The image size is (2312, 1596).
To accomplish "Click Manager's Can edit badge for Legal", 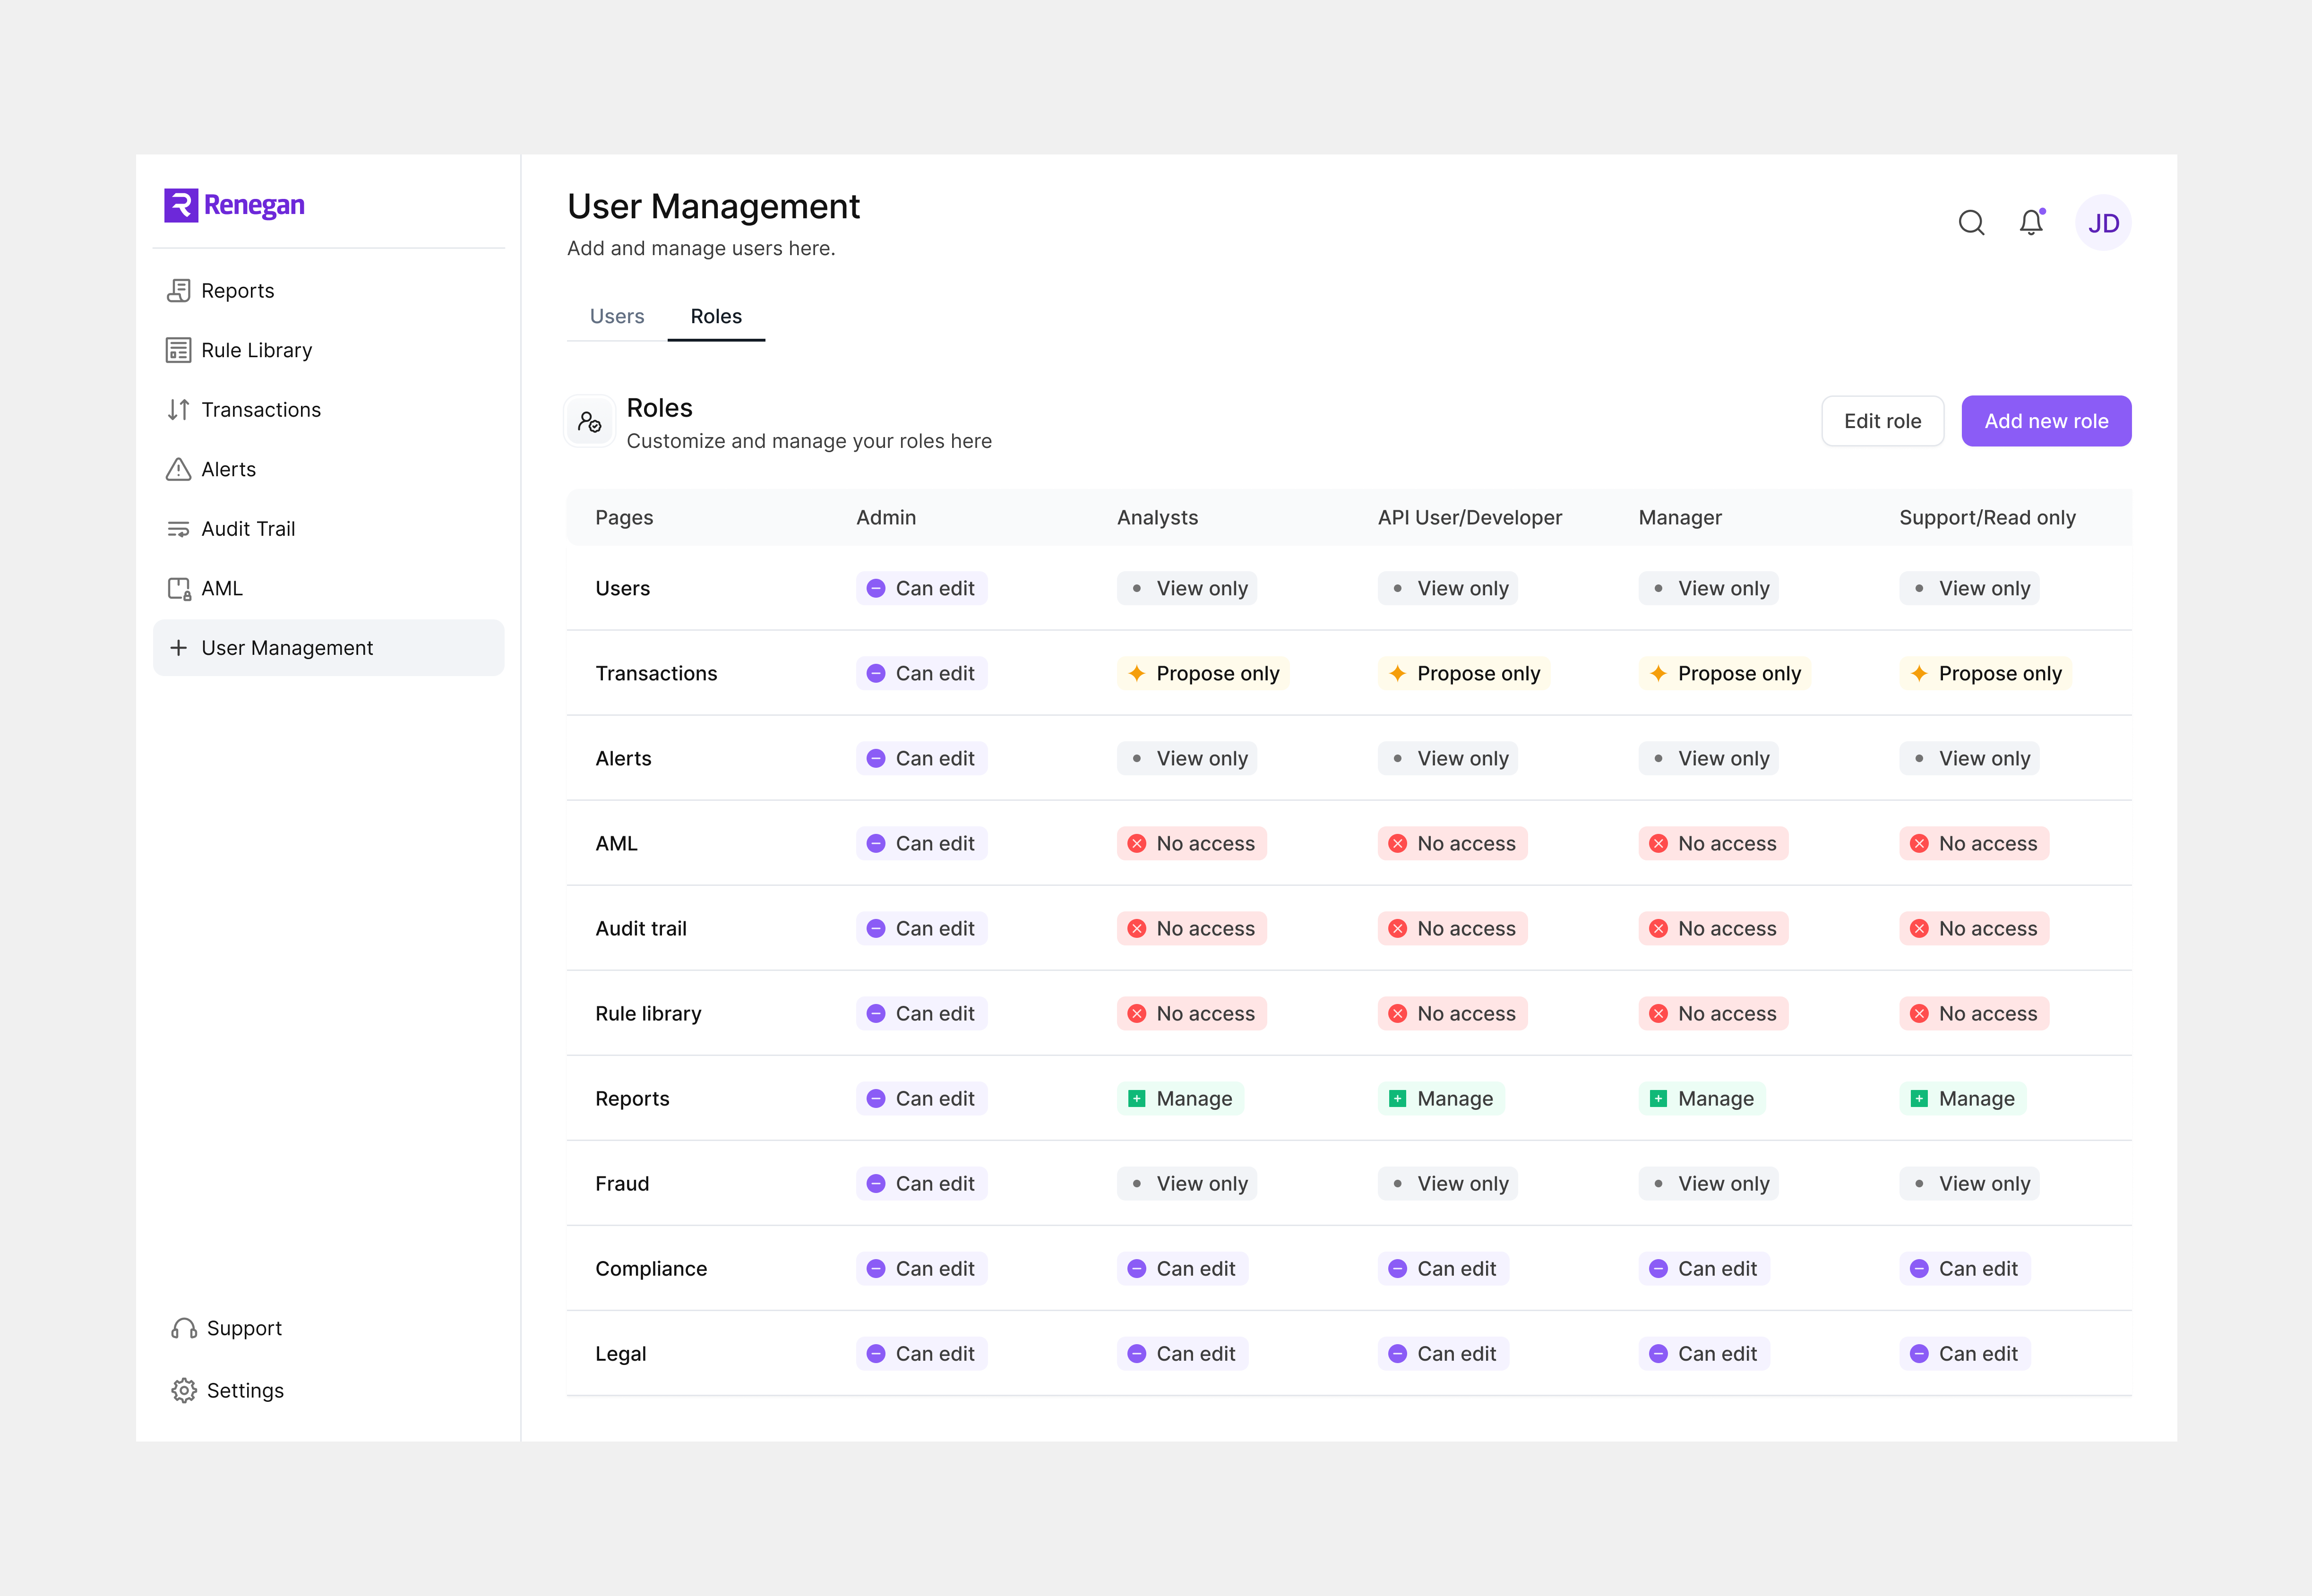I will [x=1704, y=1354].
